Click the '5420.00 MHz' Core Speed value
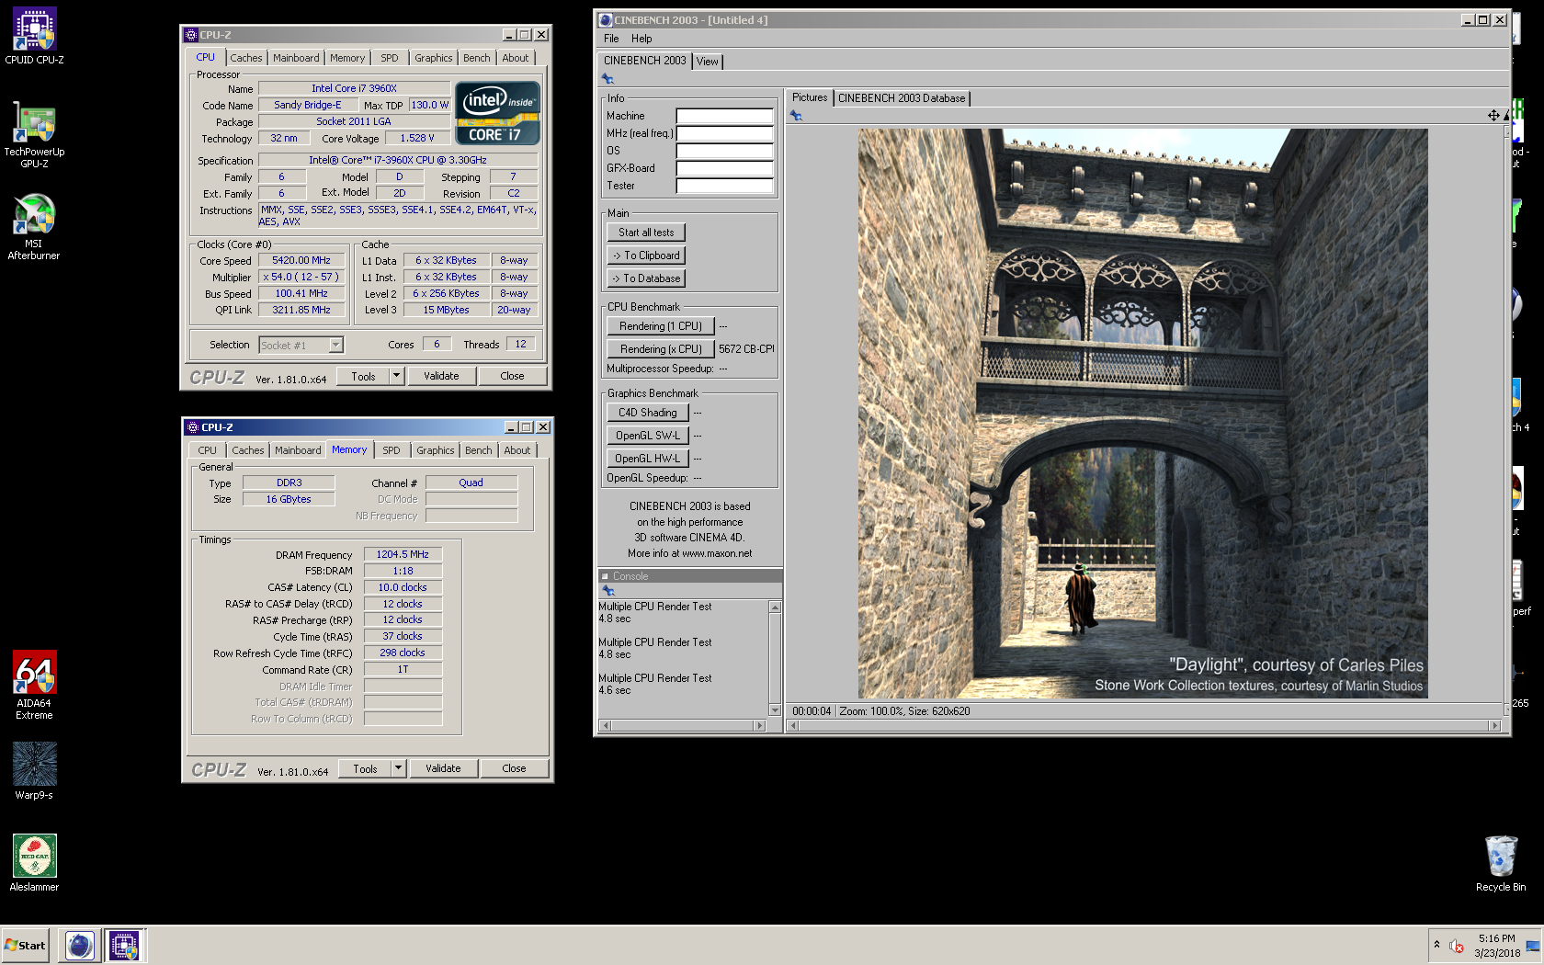This screenshot has width=1544, height=965. pos(301,261)
